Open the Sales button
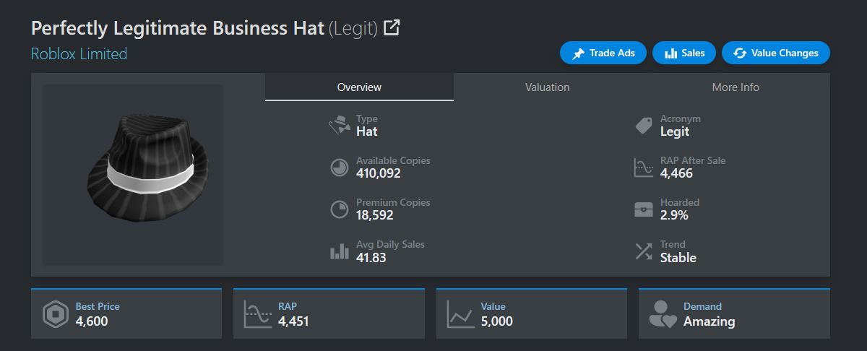The image size is (867, 351). pyautogui.click(x=684, y=53)
